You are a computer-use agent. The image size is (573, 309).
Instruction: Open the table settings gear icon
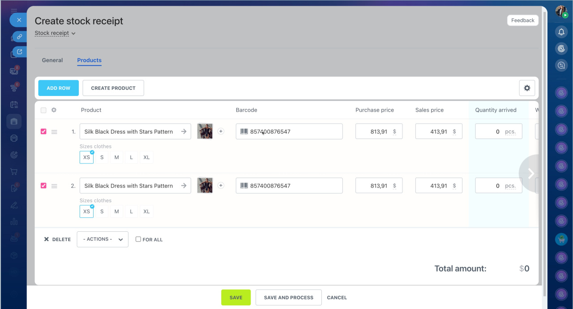coord(527,88)
